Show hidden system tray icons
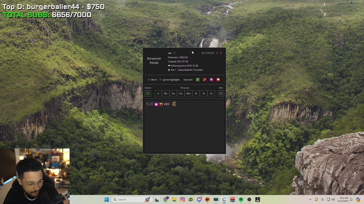The image size is (364, 204). 311,199
